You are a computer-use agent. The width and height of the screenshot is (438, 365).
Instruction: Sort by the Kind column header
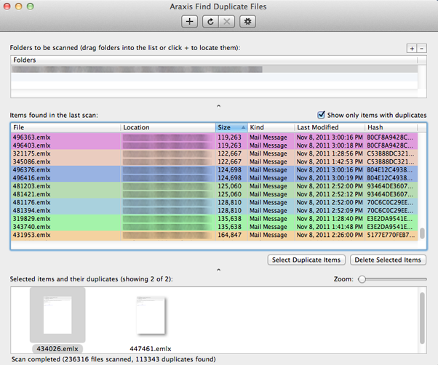click(x=271, y=127)
